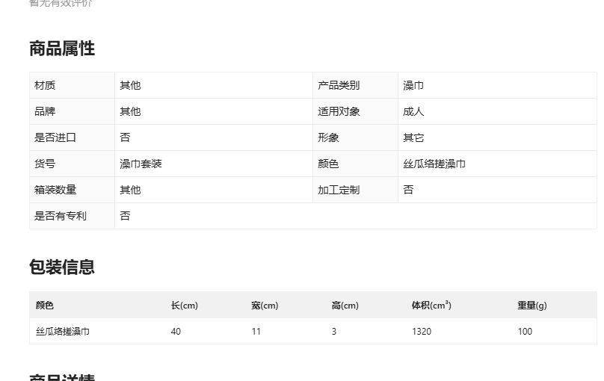
Task: Click the 是否进口 attribute label
Action: [x=55, y=137]
